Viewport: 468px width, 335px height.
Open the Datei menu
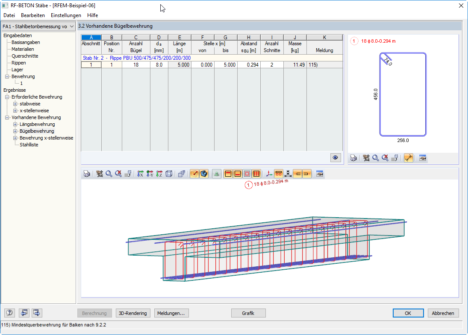click(x=9, y=15)
